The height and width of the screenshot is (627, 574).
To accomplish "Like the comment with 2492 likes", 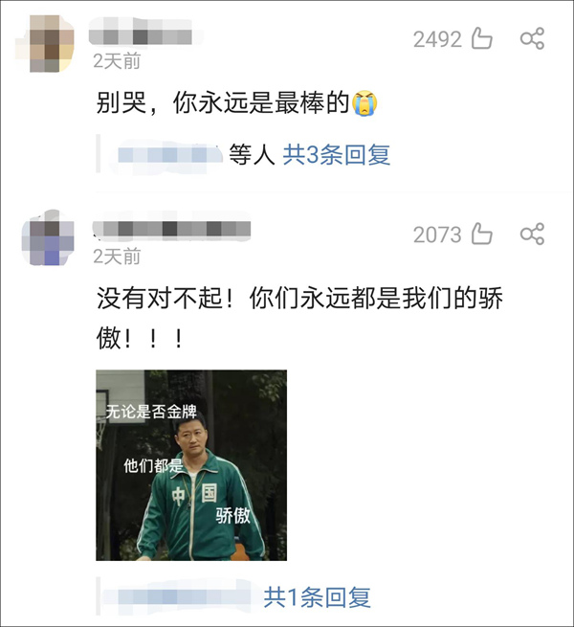I will click(x=481, y=38).
